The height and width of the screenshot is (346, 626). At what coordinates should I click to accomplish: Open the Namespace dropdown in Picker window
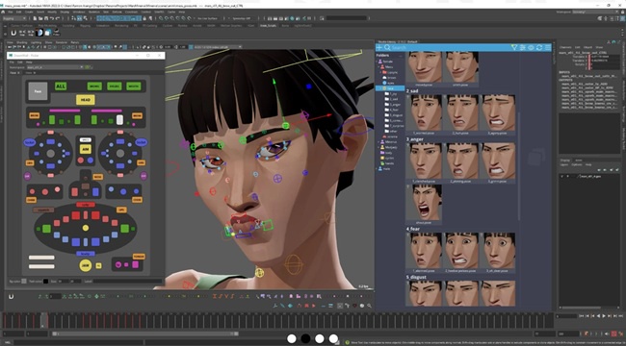coord(54,67)
